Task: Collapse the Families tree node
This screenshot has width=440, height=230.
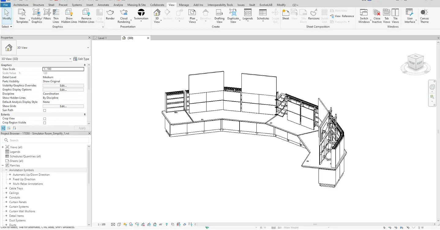Action: [2, 165]
